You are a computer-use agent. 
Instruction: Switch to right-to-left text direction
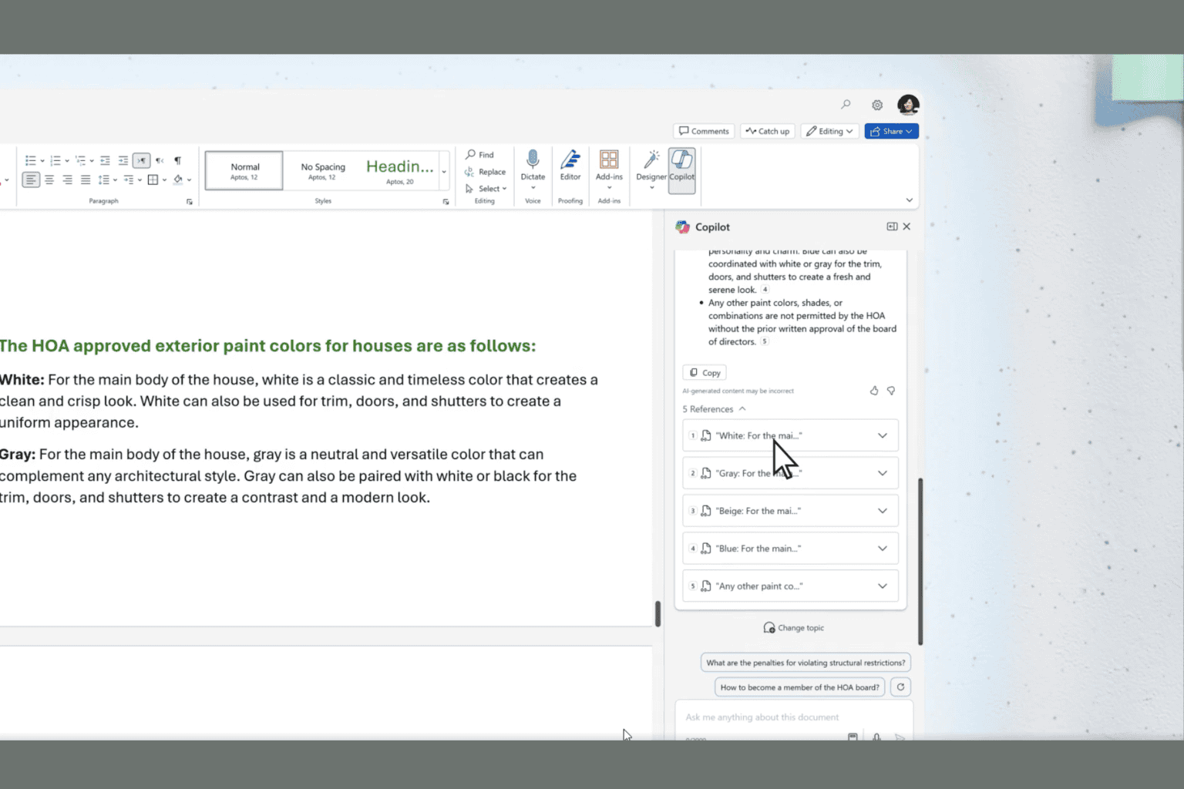[160, 160]
